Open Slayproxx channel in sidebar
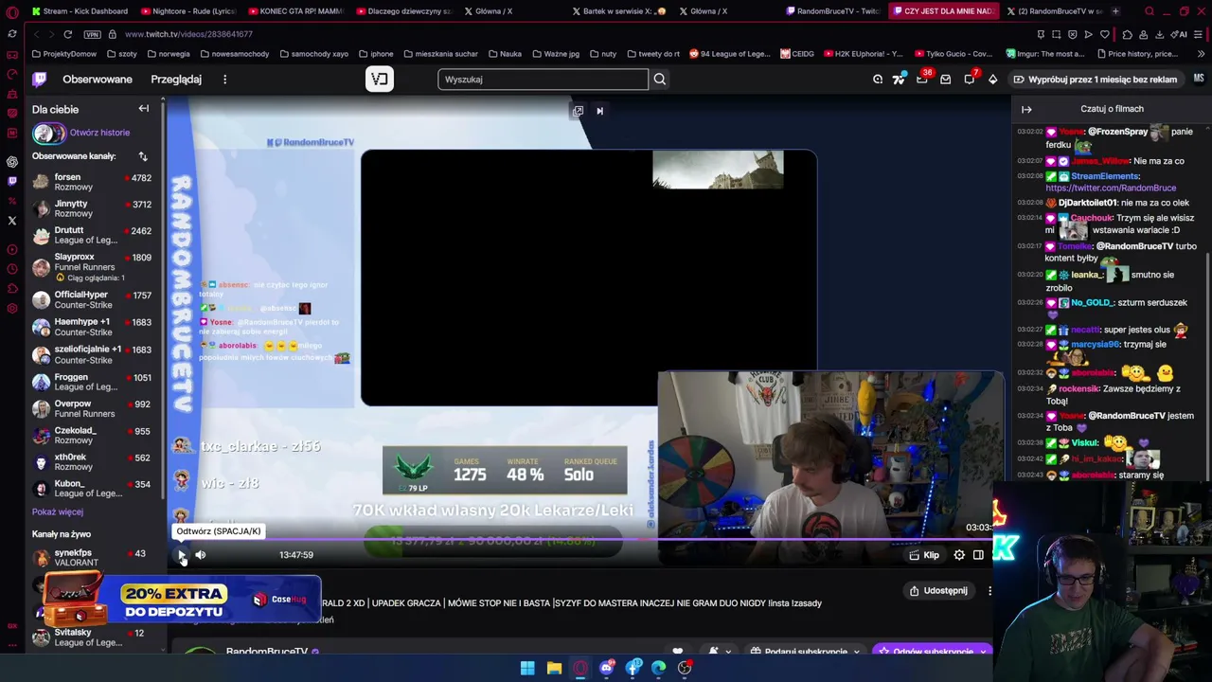The height and width of the screenshot is (682, 1212). pyautogui.click(x=93, y=266)
